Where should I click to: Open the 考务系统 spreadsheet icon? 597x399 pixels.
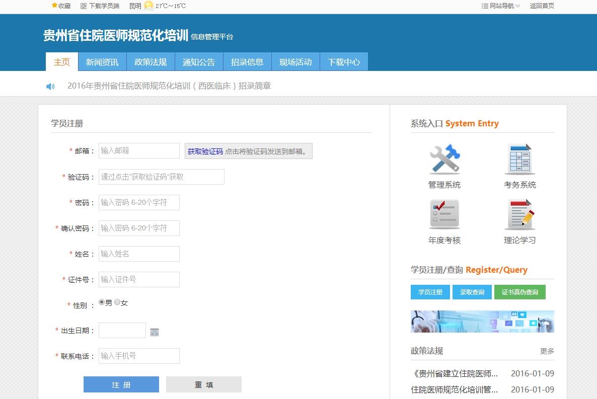coord(519,159)
